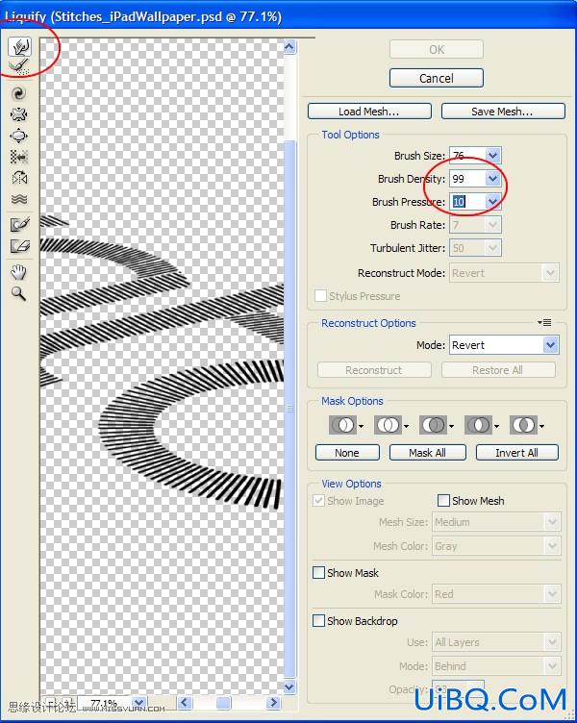
Task: Click the Subtract from Selection mask icon
Action: pyautogui.click(x=433, y=425)
